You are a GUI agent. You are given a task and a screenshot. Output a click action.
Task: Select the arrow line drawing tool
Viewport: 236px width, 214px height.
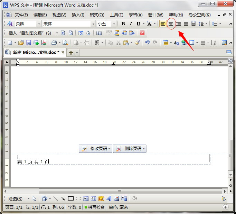[63, 199]
